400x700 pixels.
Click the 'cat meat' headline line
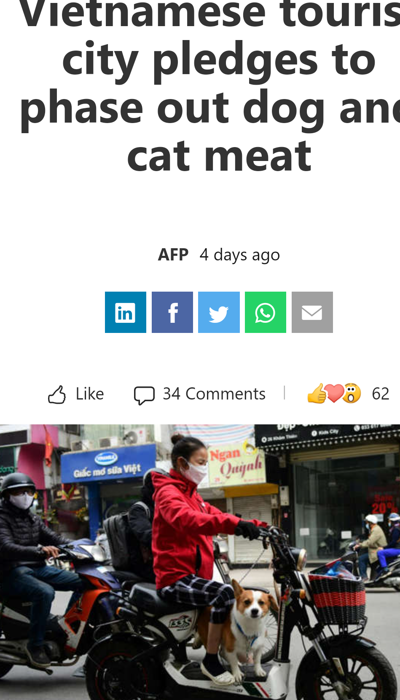pyautogui.click(x=219, y=156)
